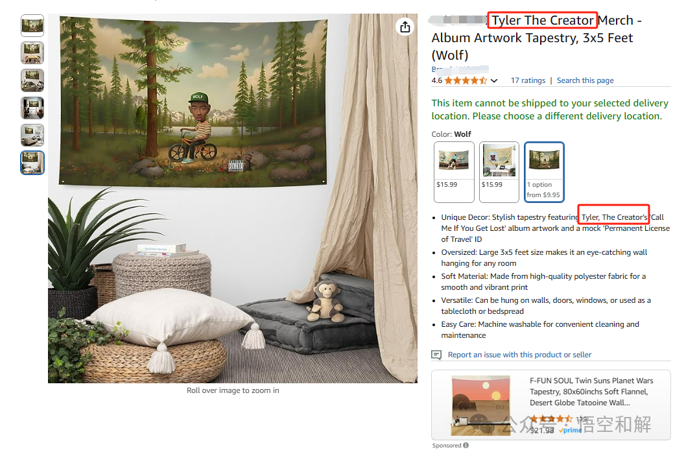Select the sixth highlighted product thumbnail

(x=32, y=163)
